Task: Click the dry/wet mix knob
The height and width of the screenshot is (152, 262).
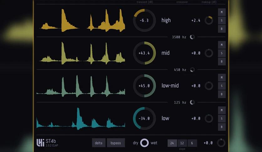Action: tap(144, 143)
